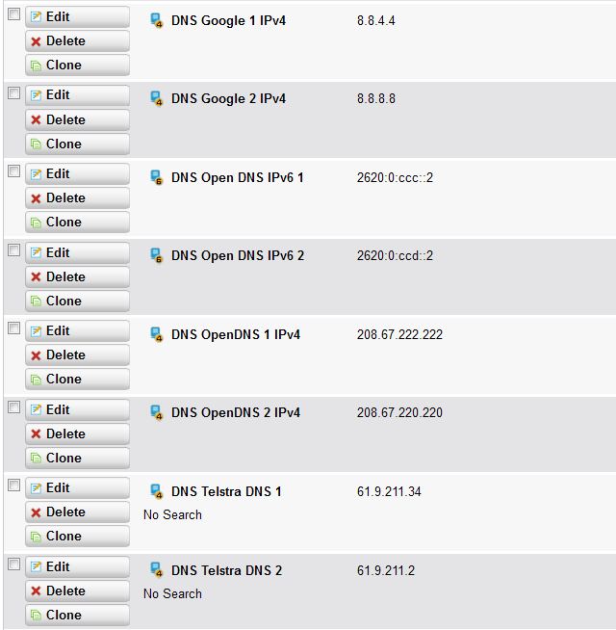Tick the checkbox for DNS Google 1 IPv4
This screenshot has height=630, width=616.
(x=14, y=14)
